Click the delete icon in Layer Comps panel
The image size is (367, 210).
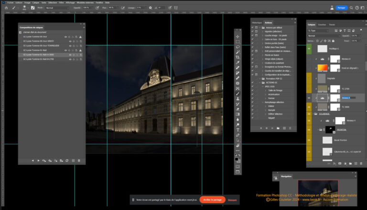tap(79, 160)
